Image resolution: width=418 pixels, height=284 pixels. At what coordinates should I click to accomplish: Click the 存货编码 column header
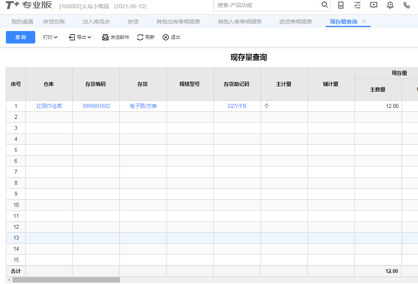pos(96,84)
